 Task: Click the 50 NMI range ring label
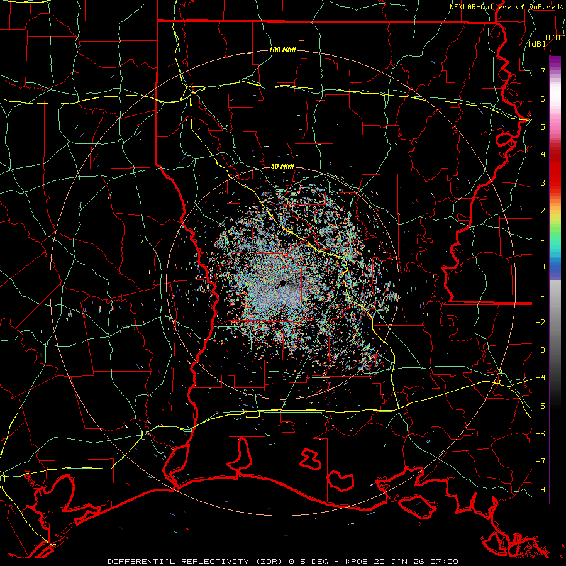pyautogui.click(x=282, y=167)
